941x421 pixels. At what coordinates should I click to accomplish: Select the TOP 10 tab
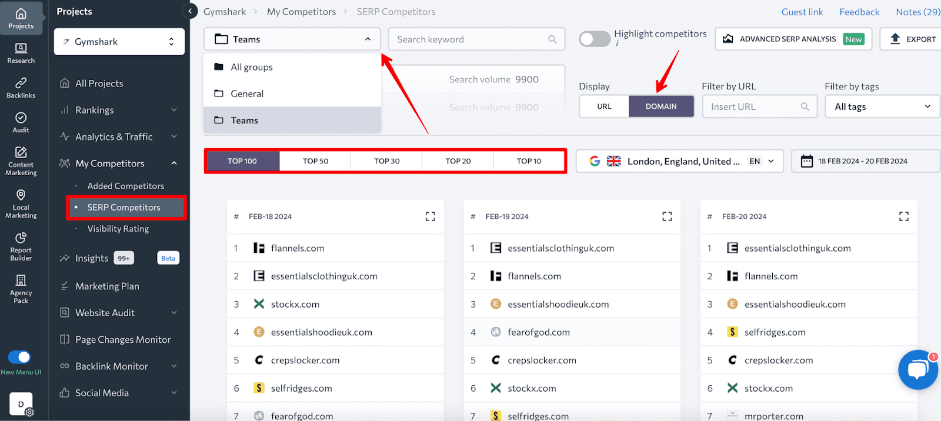529,161
